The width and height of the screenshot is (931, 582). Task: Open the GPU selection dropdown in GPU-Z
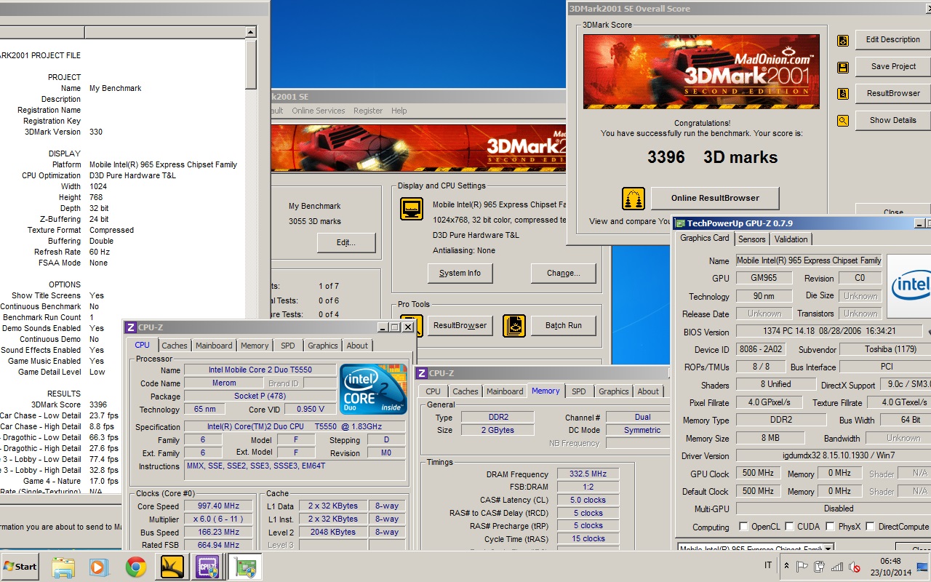point(828,549)
